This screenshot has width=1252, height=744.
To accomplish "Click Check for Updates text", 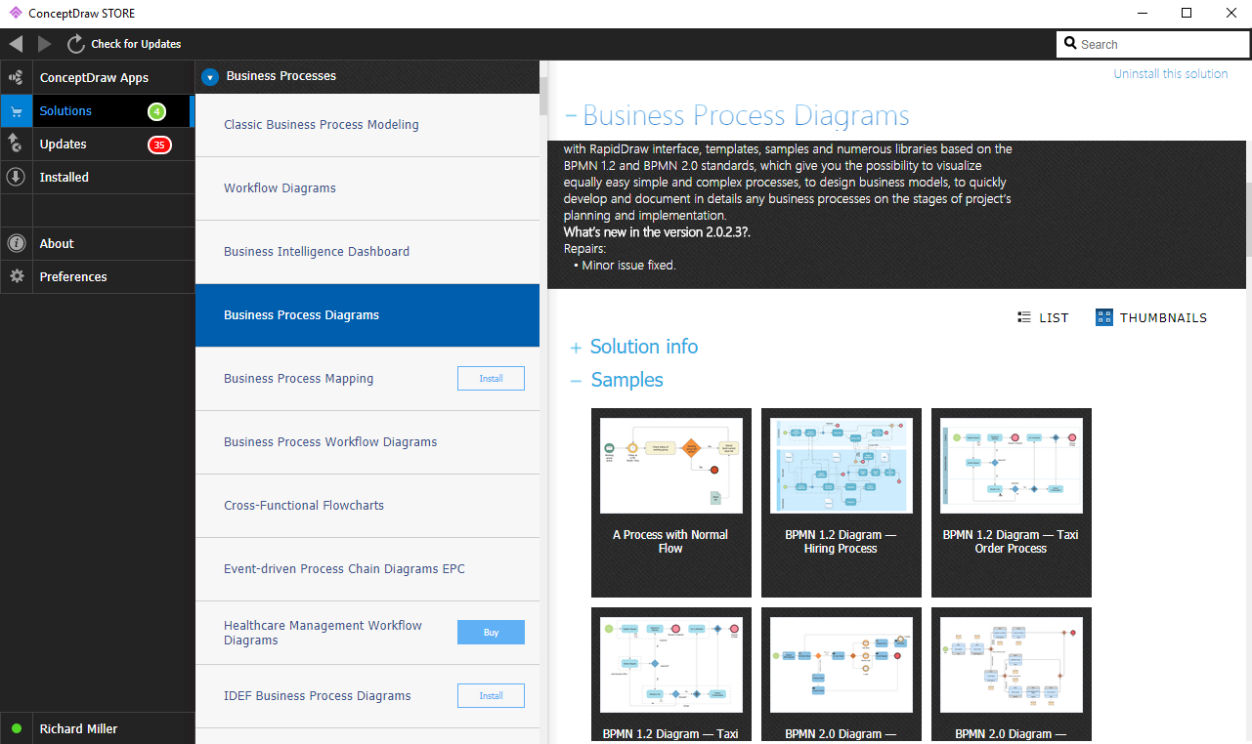I will [136, 44].
